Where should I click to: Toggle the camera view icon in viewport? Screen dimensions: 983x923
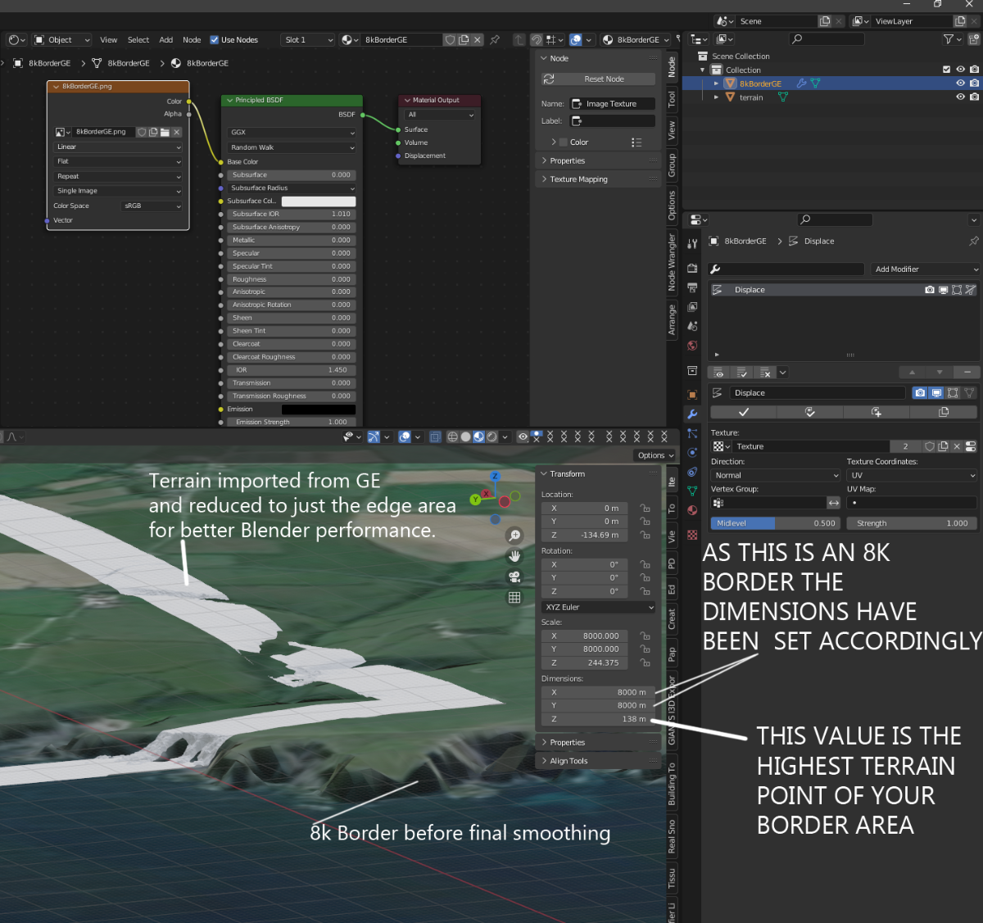pos(514,577)
